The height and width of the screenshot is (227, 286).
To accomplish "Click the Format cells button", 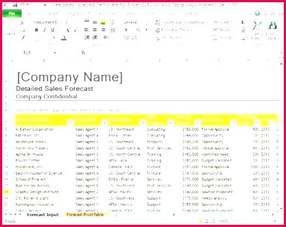I will 224,38.
